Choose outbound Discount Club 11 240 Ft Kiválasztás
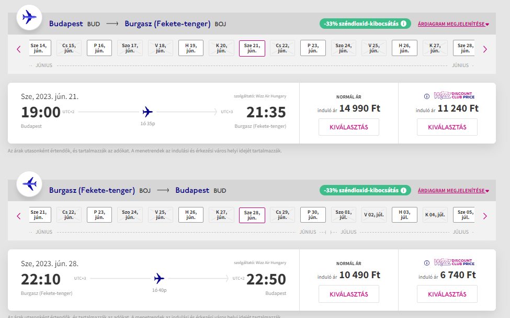This screenshot has width=510, height=318. pos(447,127)
